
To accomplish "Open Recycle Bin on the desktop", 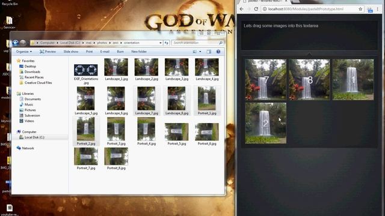I will (x=10, y=3).
